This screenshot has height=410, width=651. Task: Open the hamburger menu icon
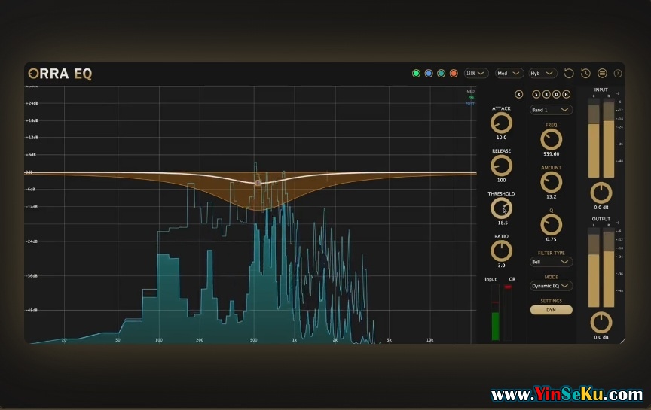click(602, 74)
